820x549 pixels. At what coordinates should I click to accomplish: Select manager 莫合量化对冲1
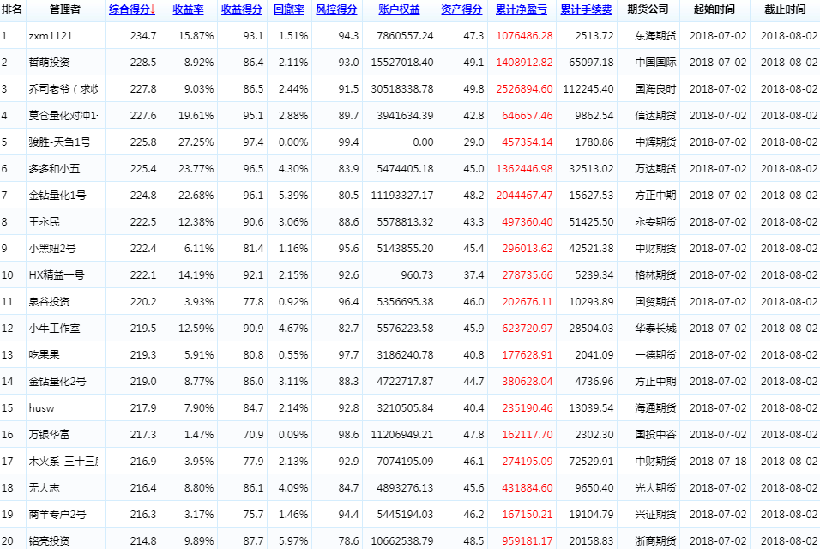click(63, 116)
